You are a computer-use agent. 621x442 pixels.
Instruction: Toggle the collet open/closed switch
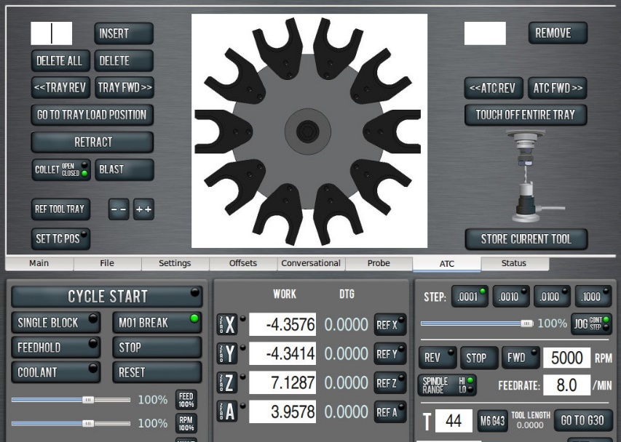[61, 169]
